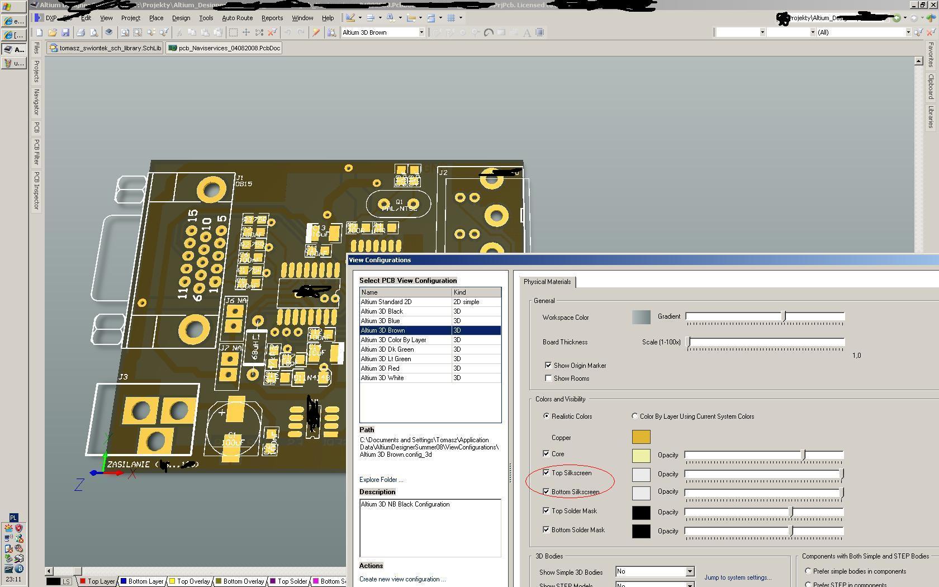The width and height of the screenshot is (939, 587).
Task: Expand the utility tools dropdown arrow
Action: [x=360, y=18]
